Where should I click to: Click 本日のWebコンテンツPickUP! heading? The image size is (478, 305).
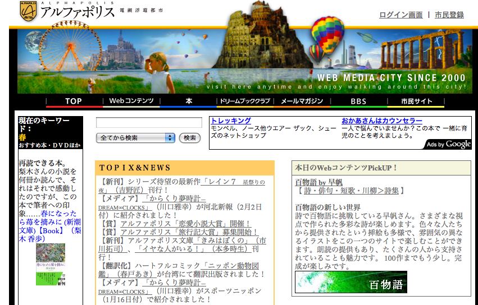click(347, 168)
